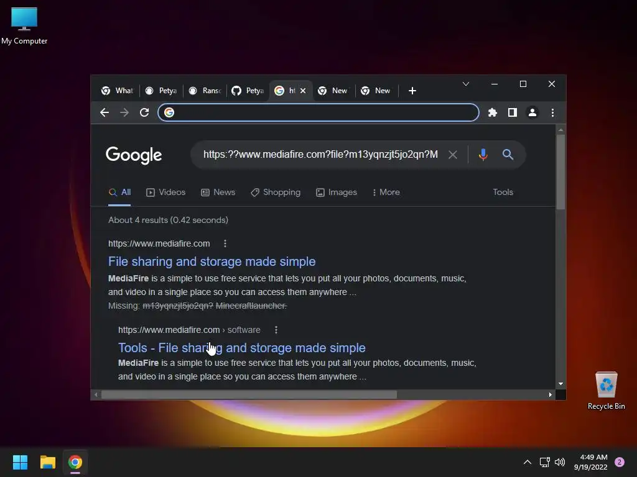
Task: Switch to the first New tab
Action: click(333, 91)
